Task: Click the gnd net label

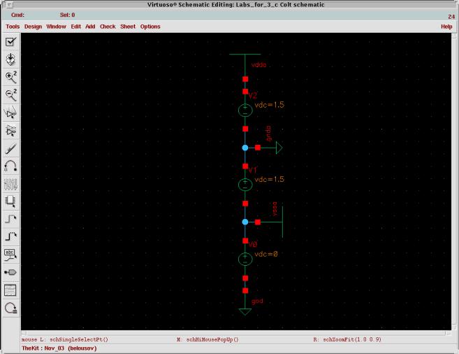Action: (257, 302)
